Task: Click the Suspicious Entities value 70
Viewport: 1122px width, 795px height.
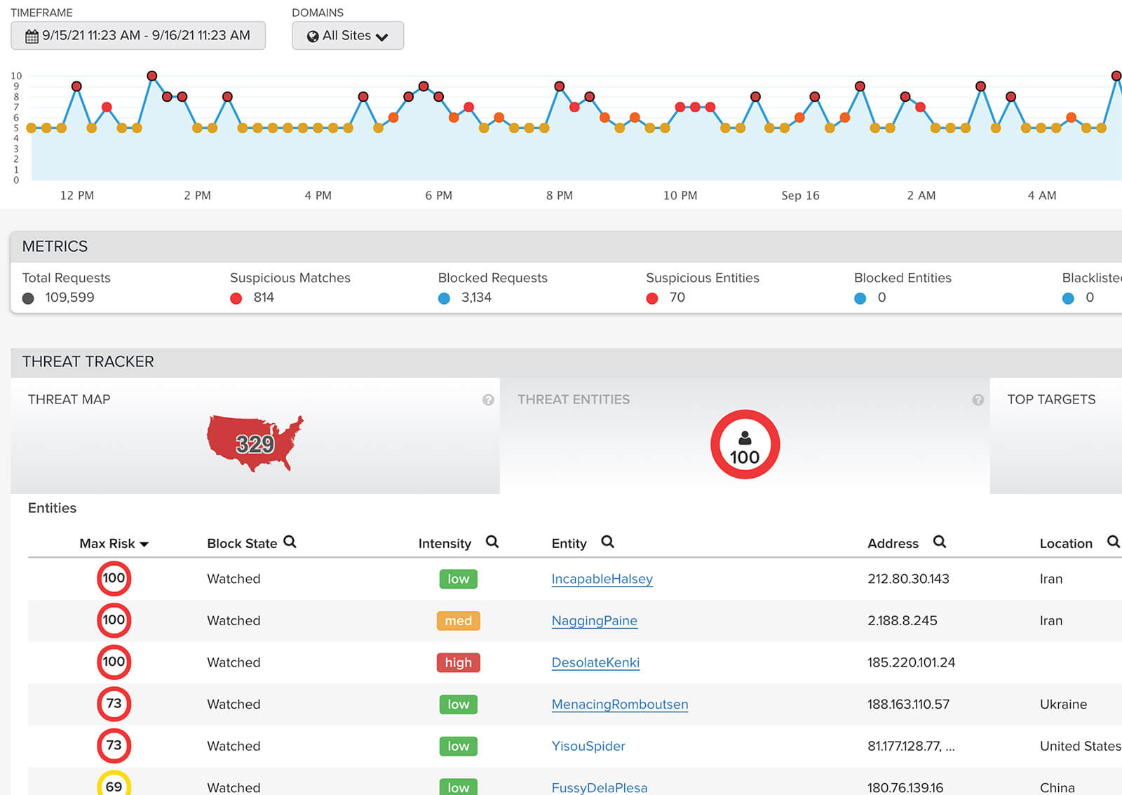Action: click(677, 298)
